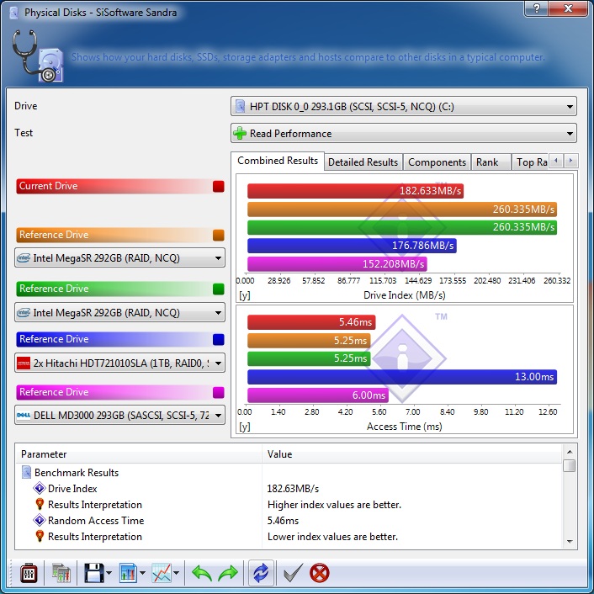Click the help question mark button
This screenshot has width=594, height=594.
point(537,8)
